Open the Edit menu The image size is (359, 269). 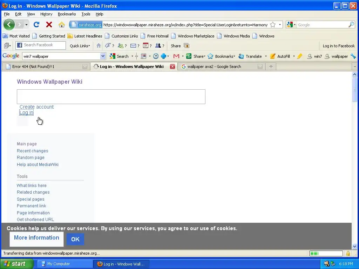tap(18, 14)
